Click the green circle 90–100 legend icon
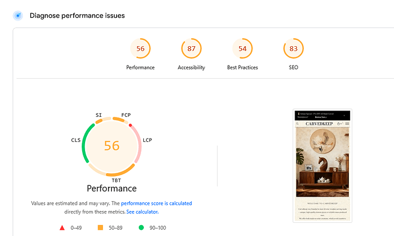The image size is (394, 236). click(x=141, y=228)
